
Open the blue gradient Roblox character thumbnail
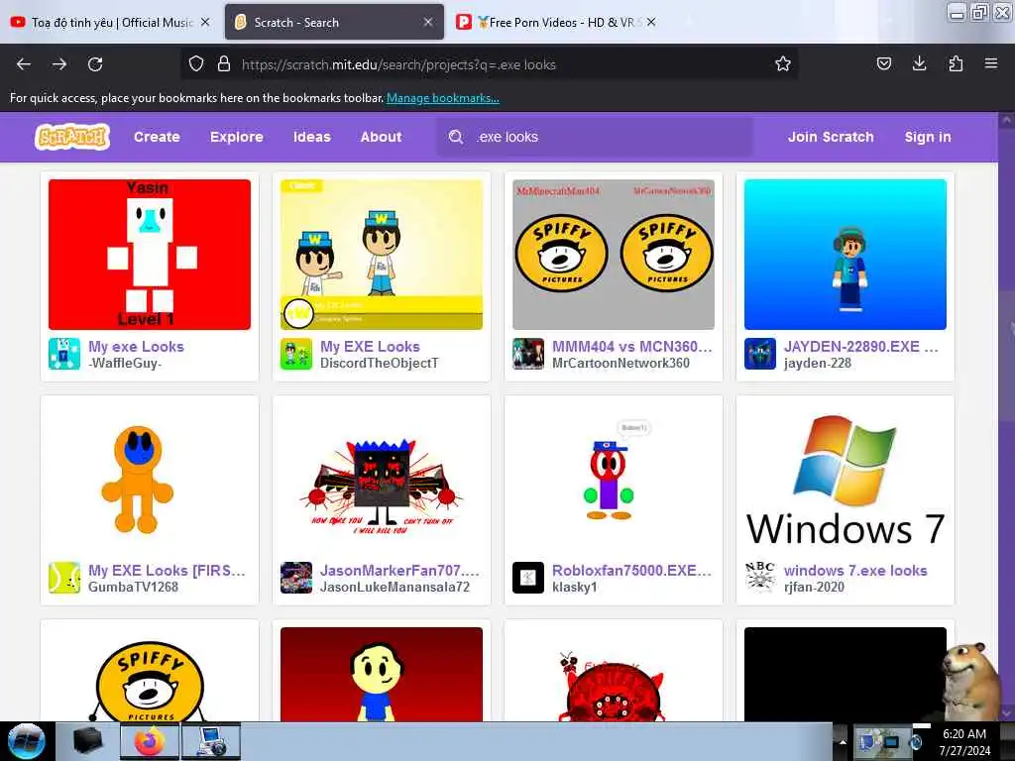point(845,255)
